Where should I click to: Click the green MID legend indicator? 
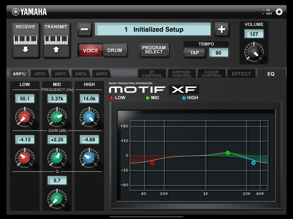(x=147, y=98)
